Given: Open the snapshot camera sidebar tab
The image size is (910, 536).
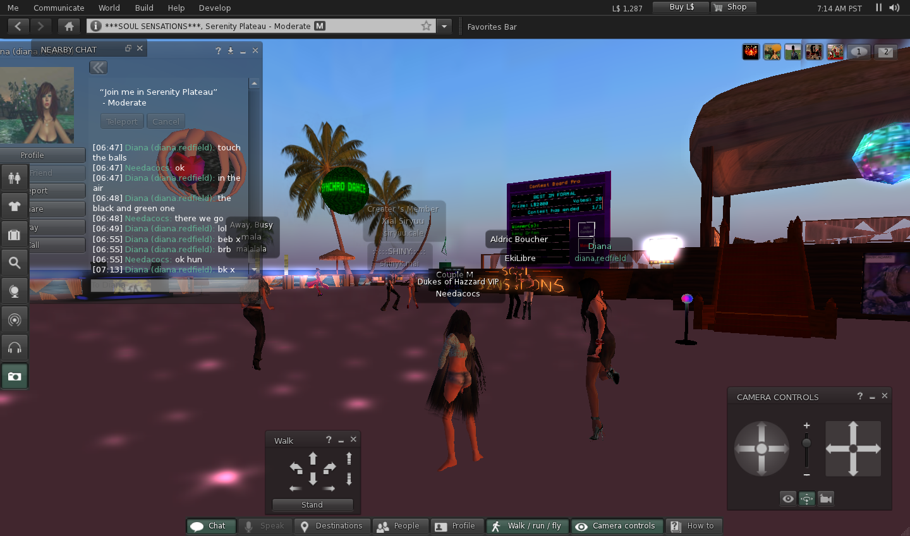Looking at the screenshot, I should 15,376.
